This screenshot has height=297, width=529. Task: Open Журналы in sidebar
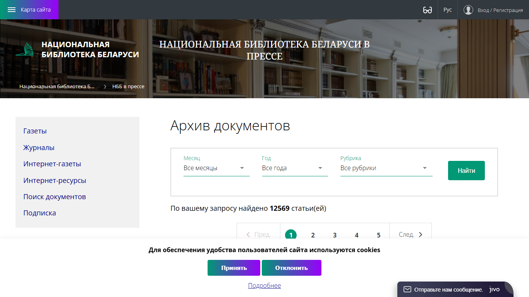tap(39, 148)
